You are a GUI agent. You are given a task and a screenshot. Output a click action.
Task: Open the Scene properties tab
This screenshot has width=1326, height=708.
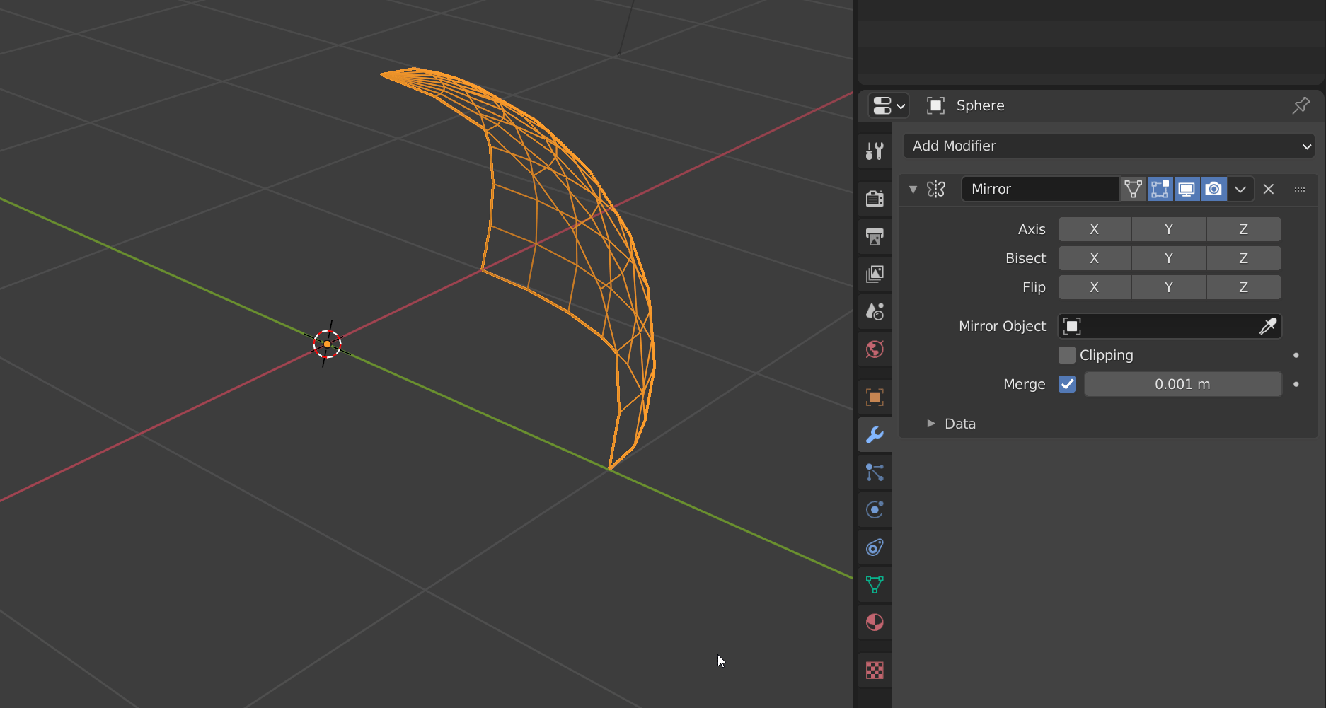click(x=875, y=311)
